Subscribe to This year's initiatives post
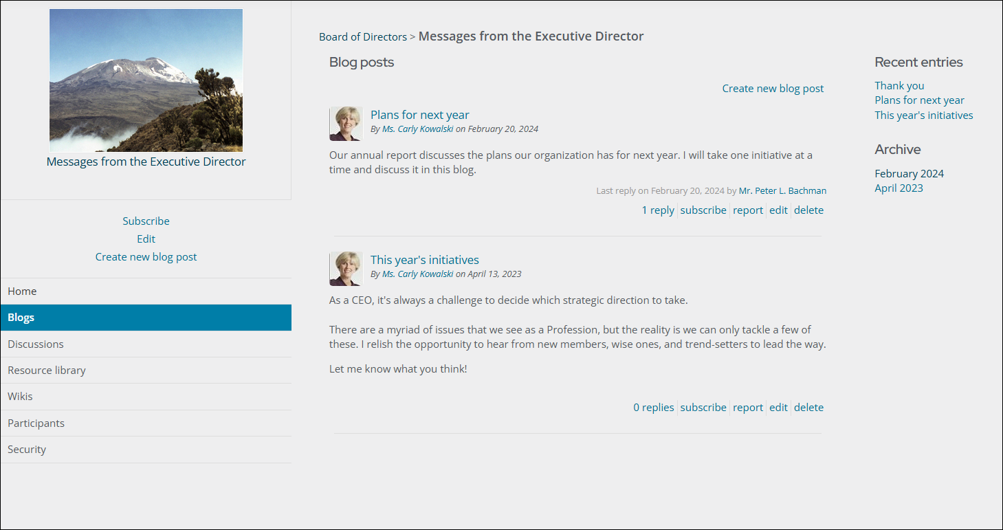Image resolution: width=1003 pixels, height=530 pixels. pos(703,408)
